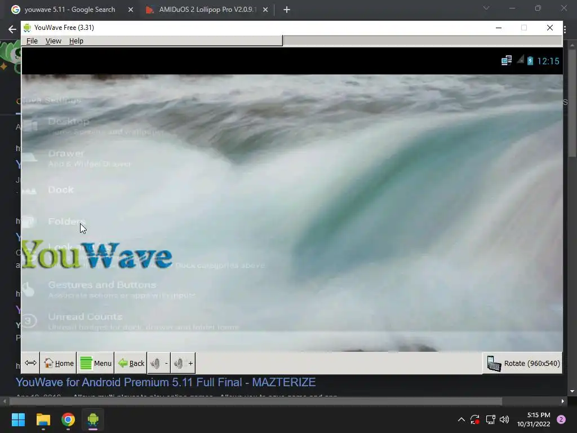The width and height of the screenshot is (577, 433).
Task: Open YouWave for Android Premium 5.11 MAZTERIZE link
Action: click(x=166, y=382)
